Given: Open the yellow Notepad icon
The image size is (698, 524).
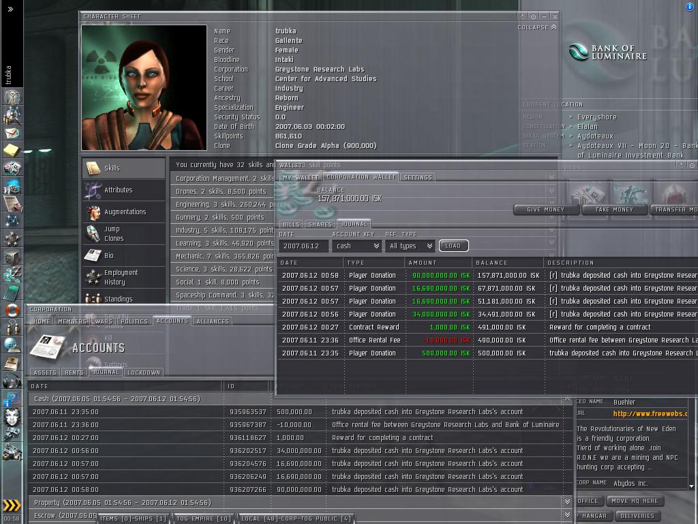Looking at the screenshot, I should [x=12, y=151].
